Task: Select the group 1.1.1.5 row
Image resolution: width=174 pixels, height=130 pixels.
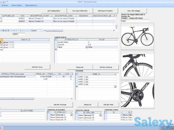Action: [27, 47]
